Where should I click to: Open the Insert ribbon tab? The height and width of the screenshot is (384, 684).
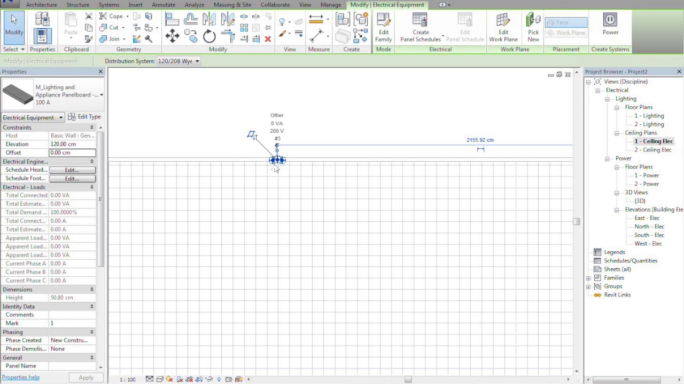pyautogui.click(x=135, y=5)
